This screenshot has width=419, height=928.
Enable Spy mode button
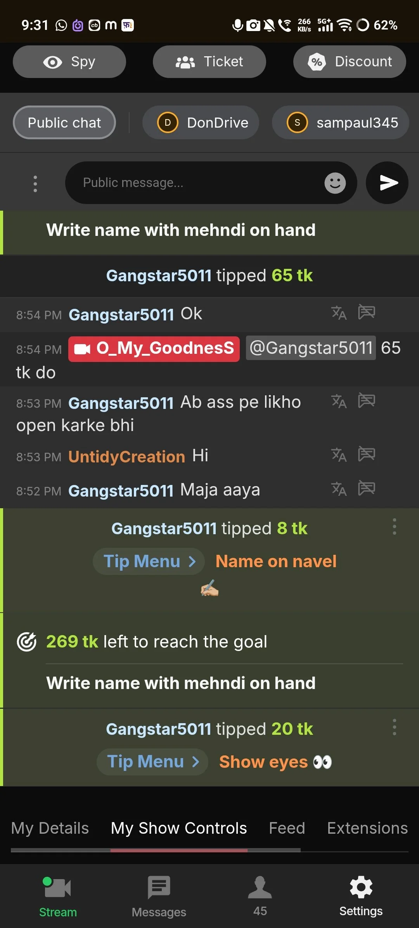[69, 62]
